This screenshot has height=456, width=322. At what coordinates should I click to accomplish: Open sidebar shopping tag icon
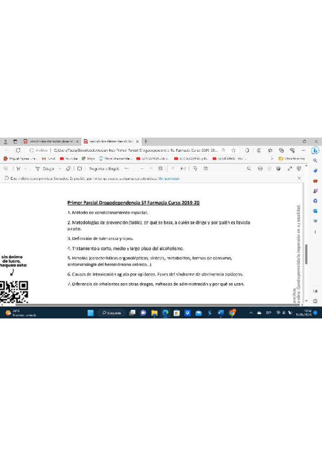[x=315, y=170]
